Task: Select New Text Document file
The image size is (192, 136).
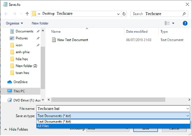Action: coord(72,40)
